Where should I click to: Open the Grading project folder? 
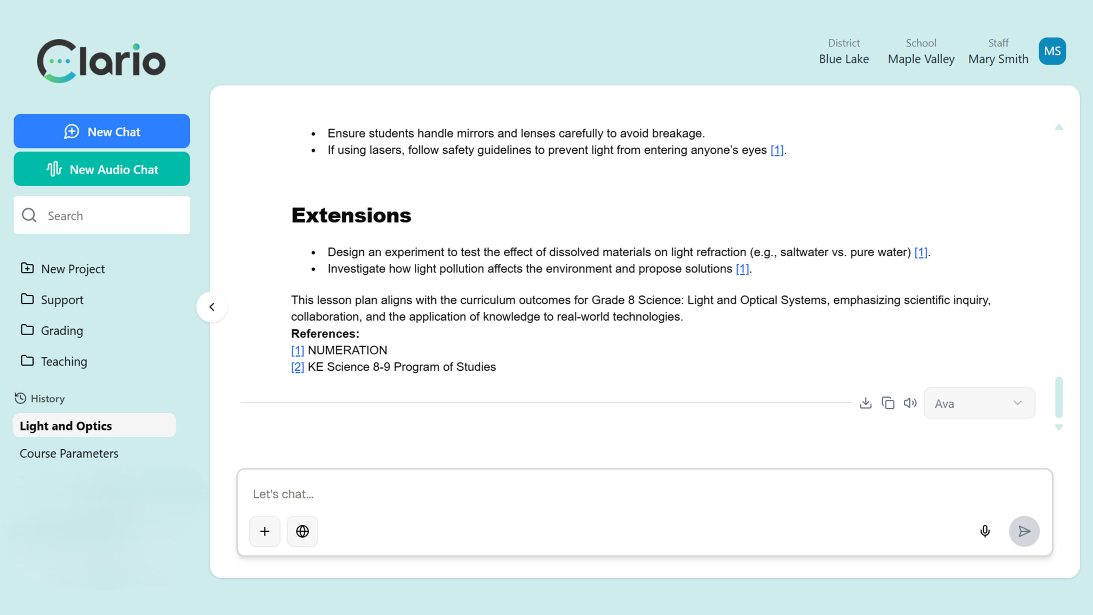coord(62,331)
